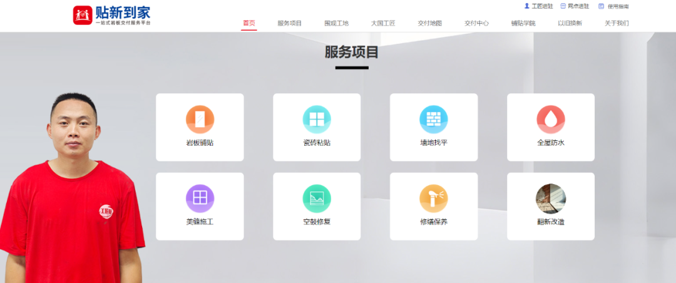Open the 空鼓修复 green icon
Viewport: 676px width, 283px height.
(x=317, y=198)
